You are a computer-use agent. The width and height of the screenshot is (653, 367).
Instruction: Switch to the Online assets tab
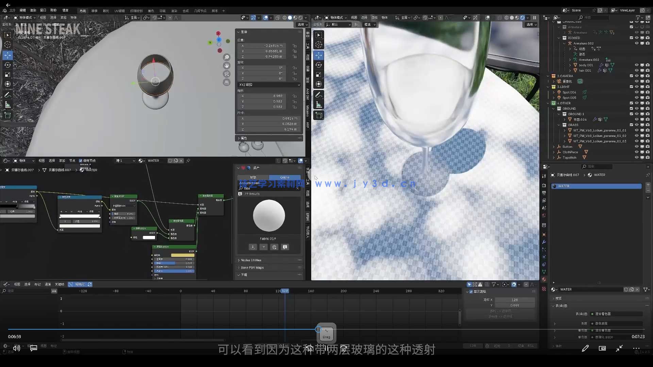point(285,177)
